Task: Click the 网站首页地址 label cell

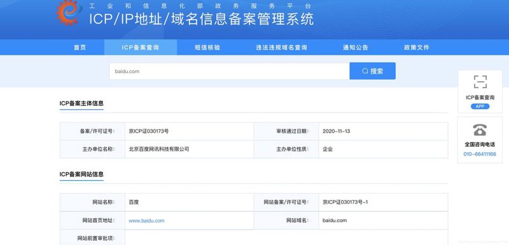Action: coord(92,220)
